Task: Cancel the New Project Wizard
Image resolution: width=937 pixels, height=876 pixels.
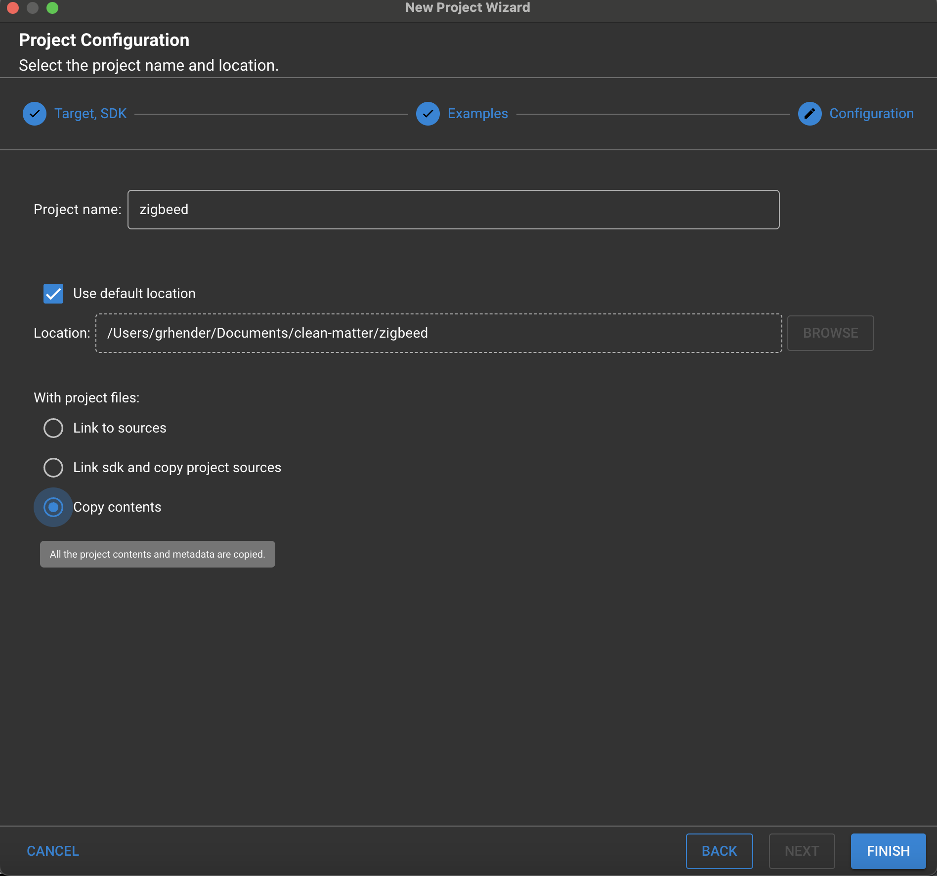Action: [53, 851]
